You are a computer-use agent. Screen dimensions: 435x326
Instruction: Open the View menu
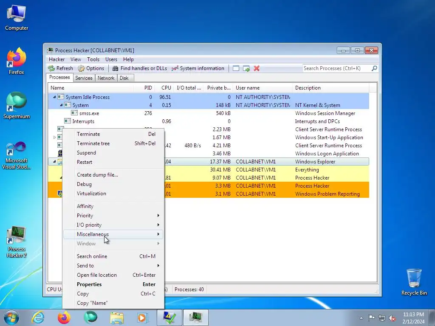(x=76, y=59)
